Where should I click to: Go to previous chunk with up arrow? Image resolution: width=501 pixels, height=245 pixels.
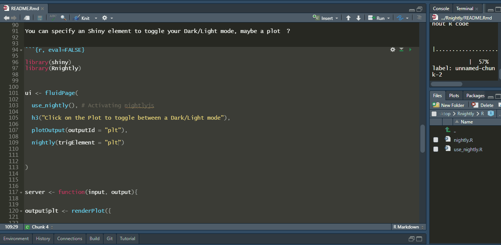[x=348, y=18]
